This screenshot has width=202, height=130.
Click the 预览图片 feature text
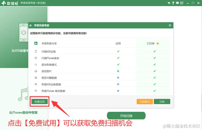click(x=46, y=71)
